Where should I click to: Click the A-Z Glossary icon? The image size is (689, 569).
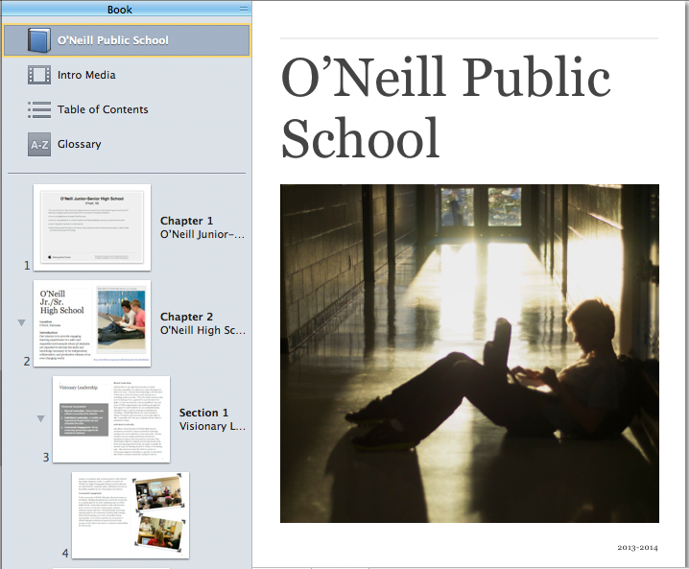click(x=39, y=144)
